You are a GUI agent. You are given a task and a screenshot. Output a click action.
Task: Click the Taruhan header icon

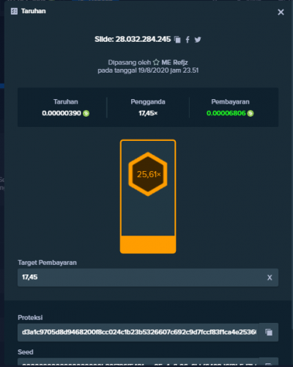[x=14, y=11]
